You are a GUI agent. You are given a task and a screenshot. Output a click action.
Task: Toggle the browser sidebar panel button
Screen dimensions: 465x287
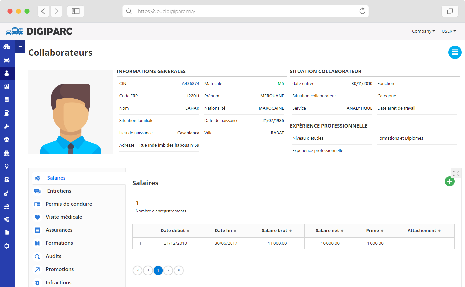(76, 11)
